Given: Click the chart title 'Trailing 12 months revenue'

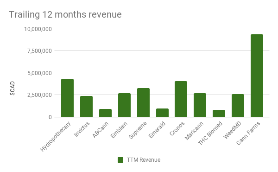Looking at the screenshot, I should click(65, 14).
